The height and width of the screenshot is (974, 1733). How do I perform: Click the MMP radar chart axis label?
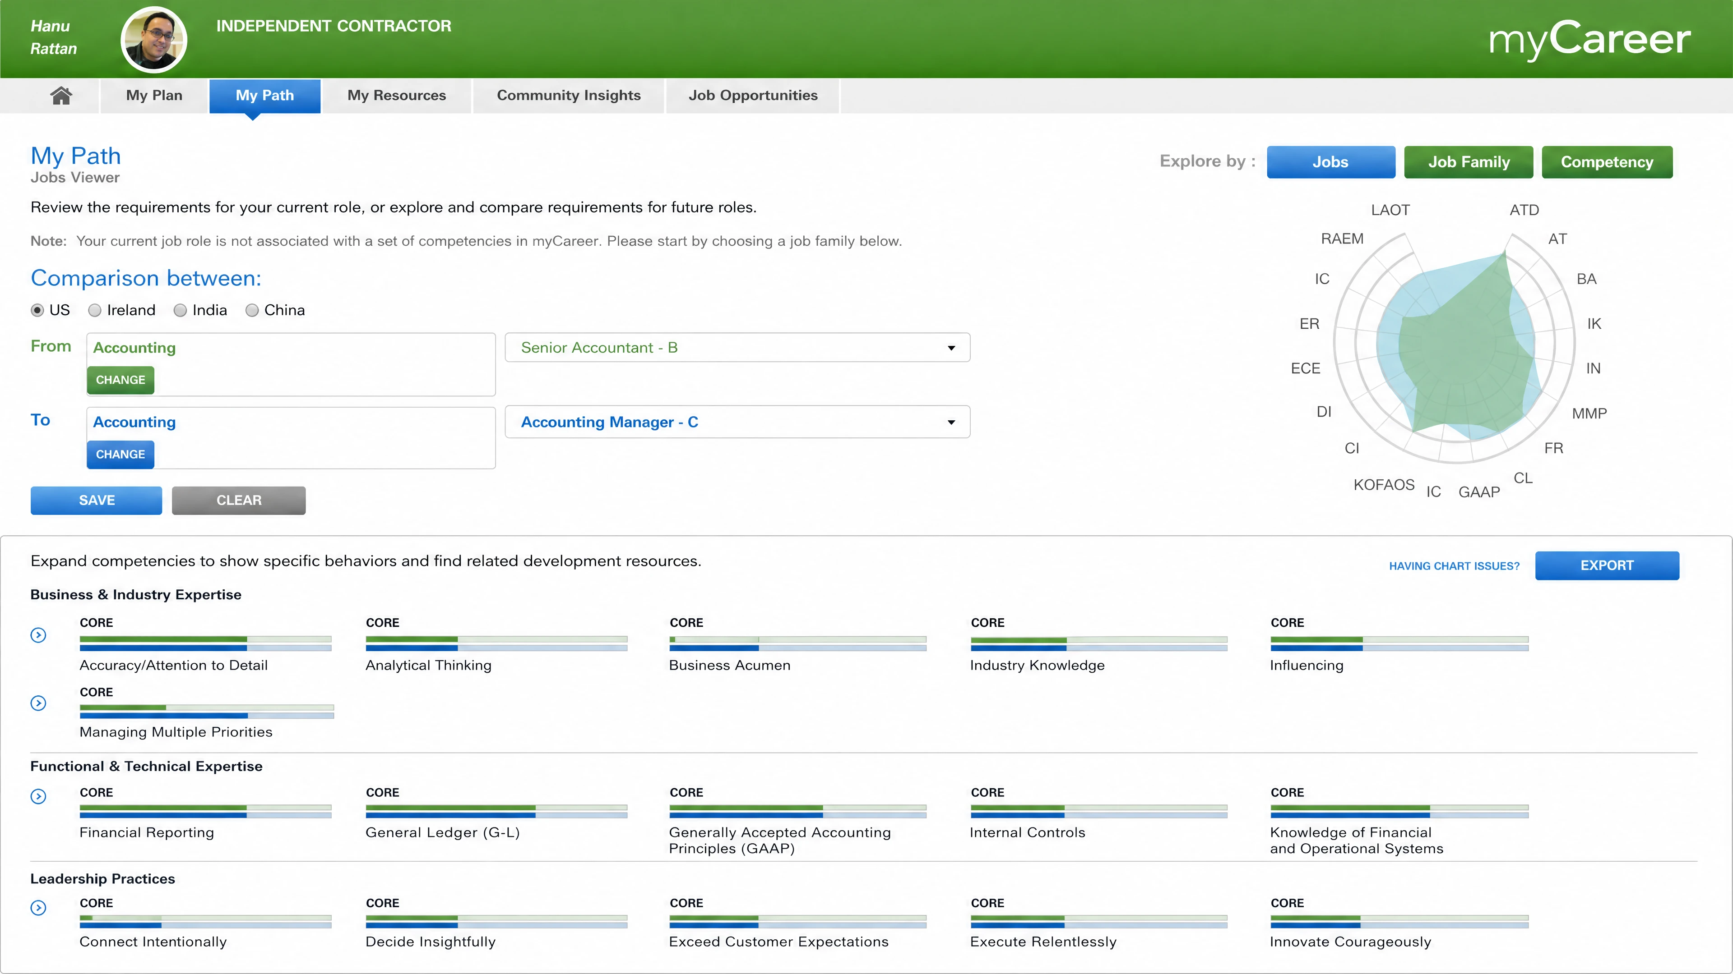[1589, 413]
